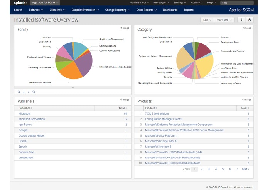
Task: Click total 68 for Microsoft
Action: (x=125, y=114)
